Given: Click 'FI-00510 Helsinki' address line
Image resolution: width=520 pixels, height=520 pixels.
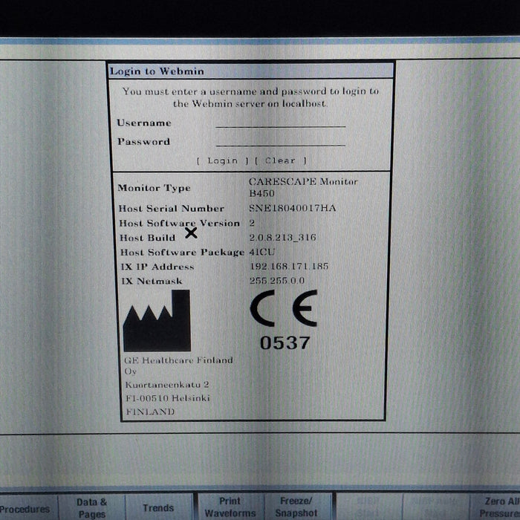Looking at the screenshot, I should pos(168,398).
